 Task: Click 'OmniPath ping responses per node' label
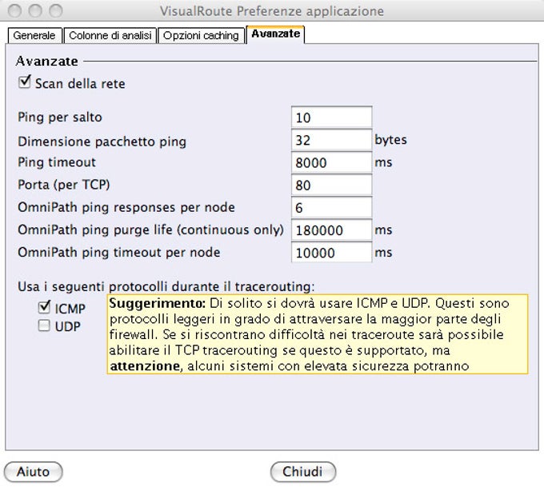point(126,207)
